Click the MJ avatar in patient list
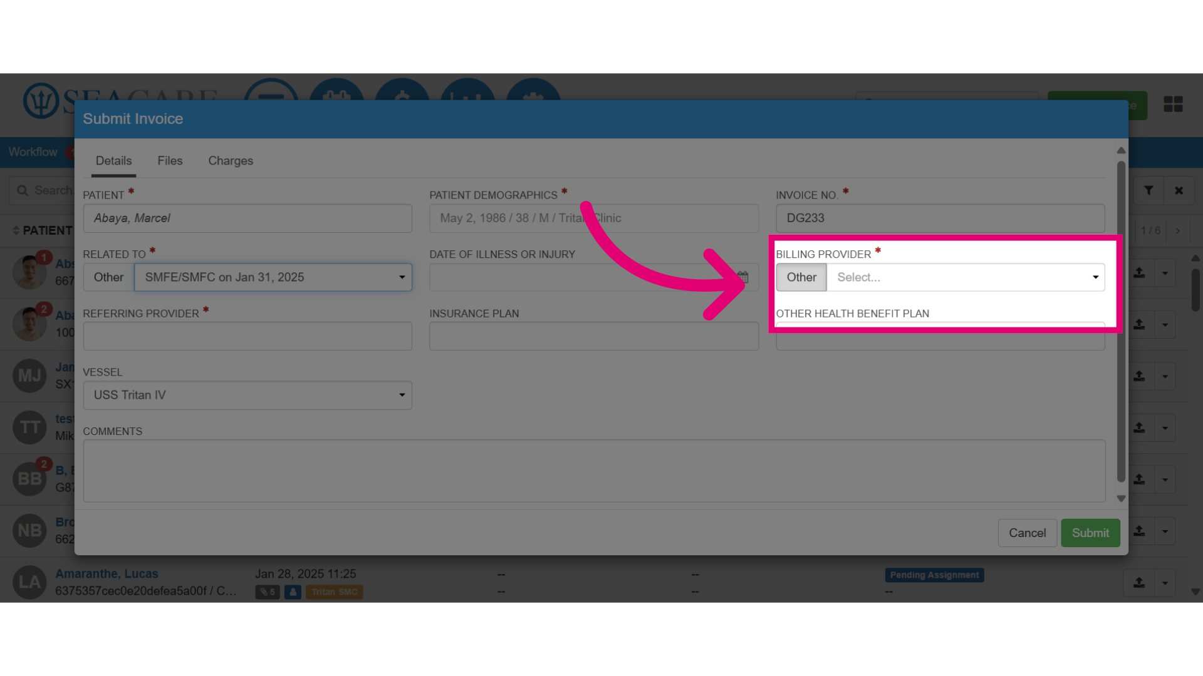This screenshot has width=1203, height=676. (29, 376)
